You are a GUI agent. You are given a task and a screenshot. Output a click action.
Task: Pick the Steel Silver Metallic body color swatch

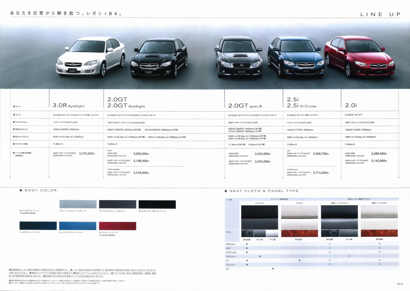pos(78,204)
